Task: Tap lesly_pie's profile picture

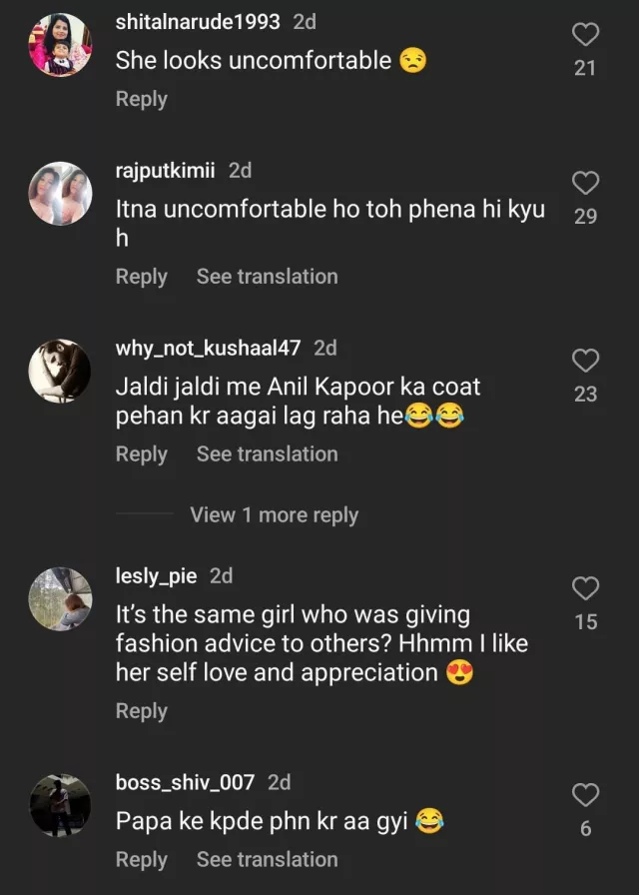Action: pos(60,598)
